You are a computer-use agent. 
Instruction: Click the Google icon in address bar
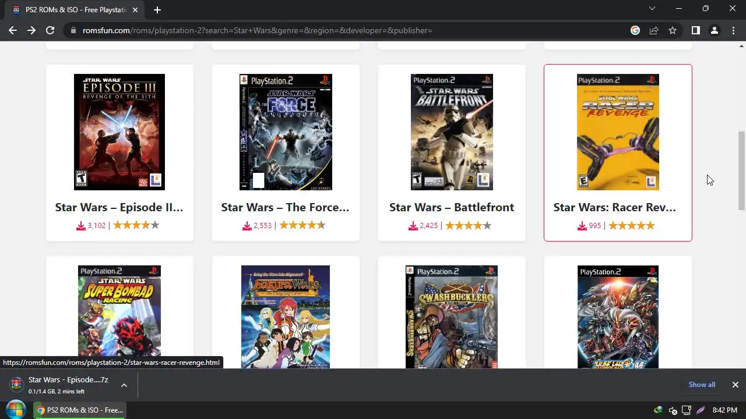(x=635, y=30)
